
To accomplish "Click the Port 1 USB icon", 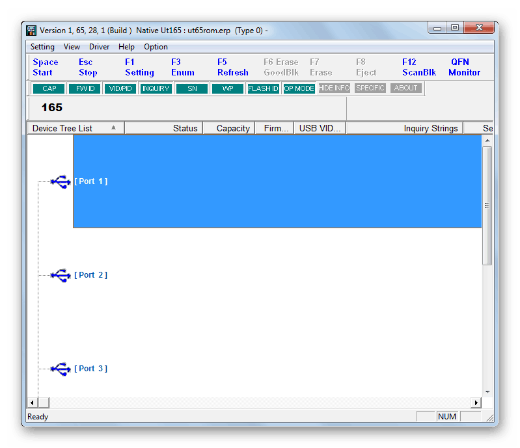I will (61, 181).
